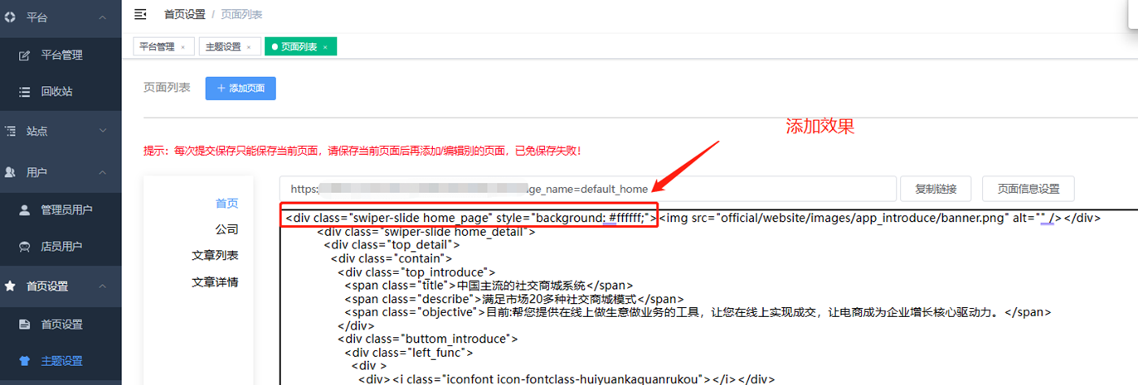The image size is (1138, 385).
Task: Close the 页面列表 tab
Action: (x=325, y=47)
